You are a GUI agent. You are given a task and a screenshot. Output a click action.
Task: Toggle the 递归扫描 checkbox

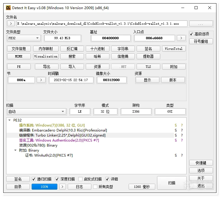pos(33,179)
